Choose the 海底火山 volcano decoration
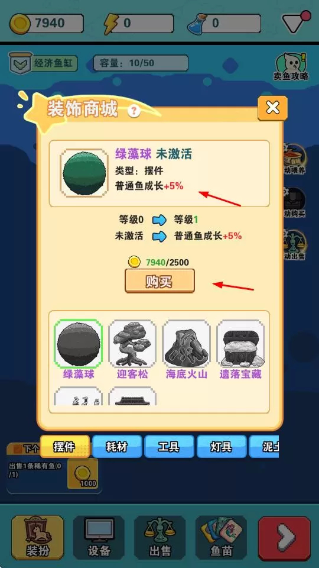 (186, 343)
